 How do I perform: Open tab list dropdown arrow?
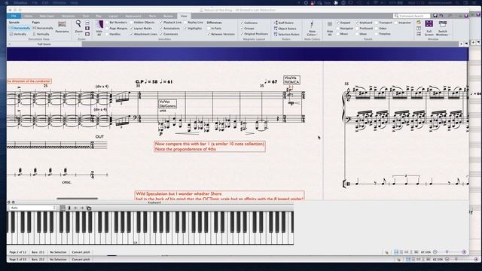click(x=467, y=44)
